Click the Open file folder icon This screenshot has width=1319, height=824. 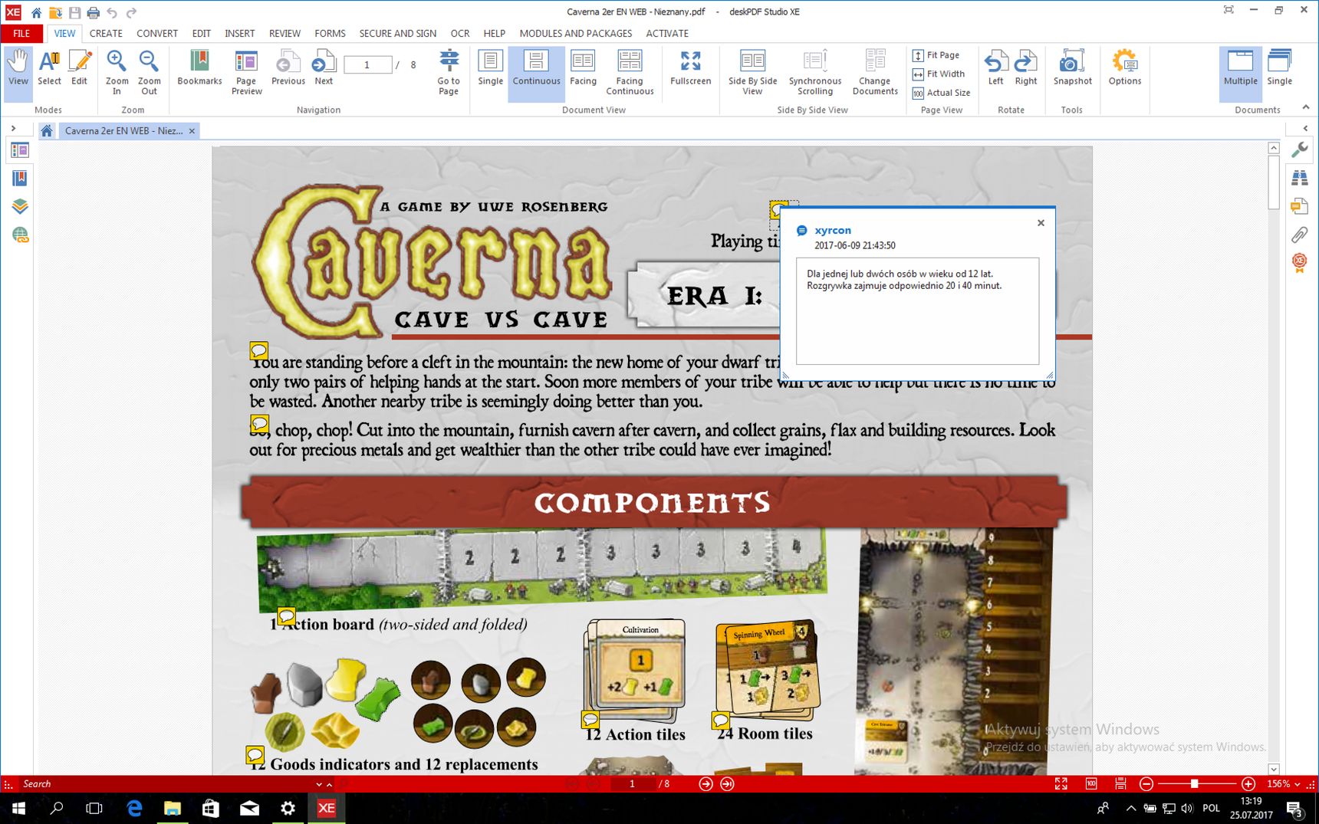(55, 12)
